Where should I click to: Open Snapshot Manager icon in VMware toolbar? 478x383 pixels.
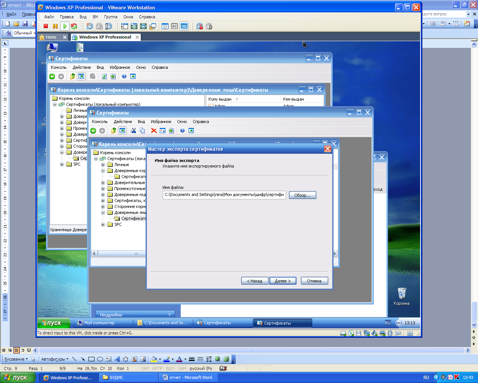point(109,26)
